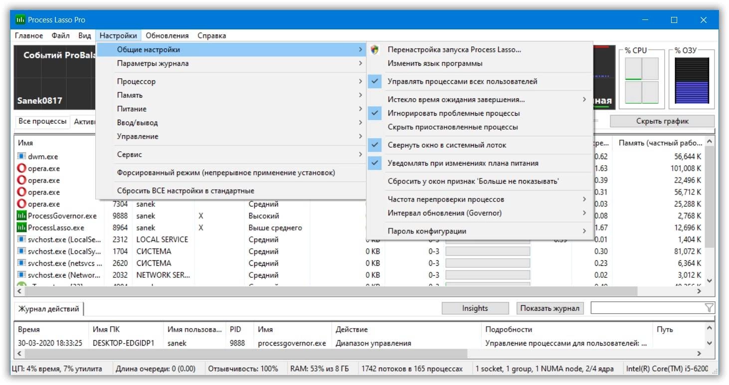Image resolution: width=729 pixels, height=385 pixels.
Task: Click the % ОЗУ memory graph
Action: [692, 80]
